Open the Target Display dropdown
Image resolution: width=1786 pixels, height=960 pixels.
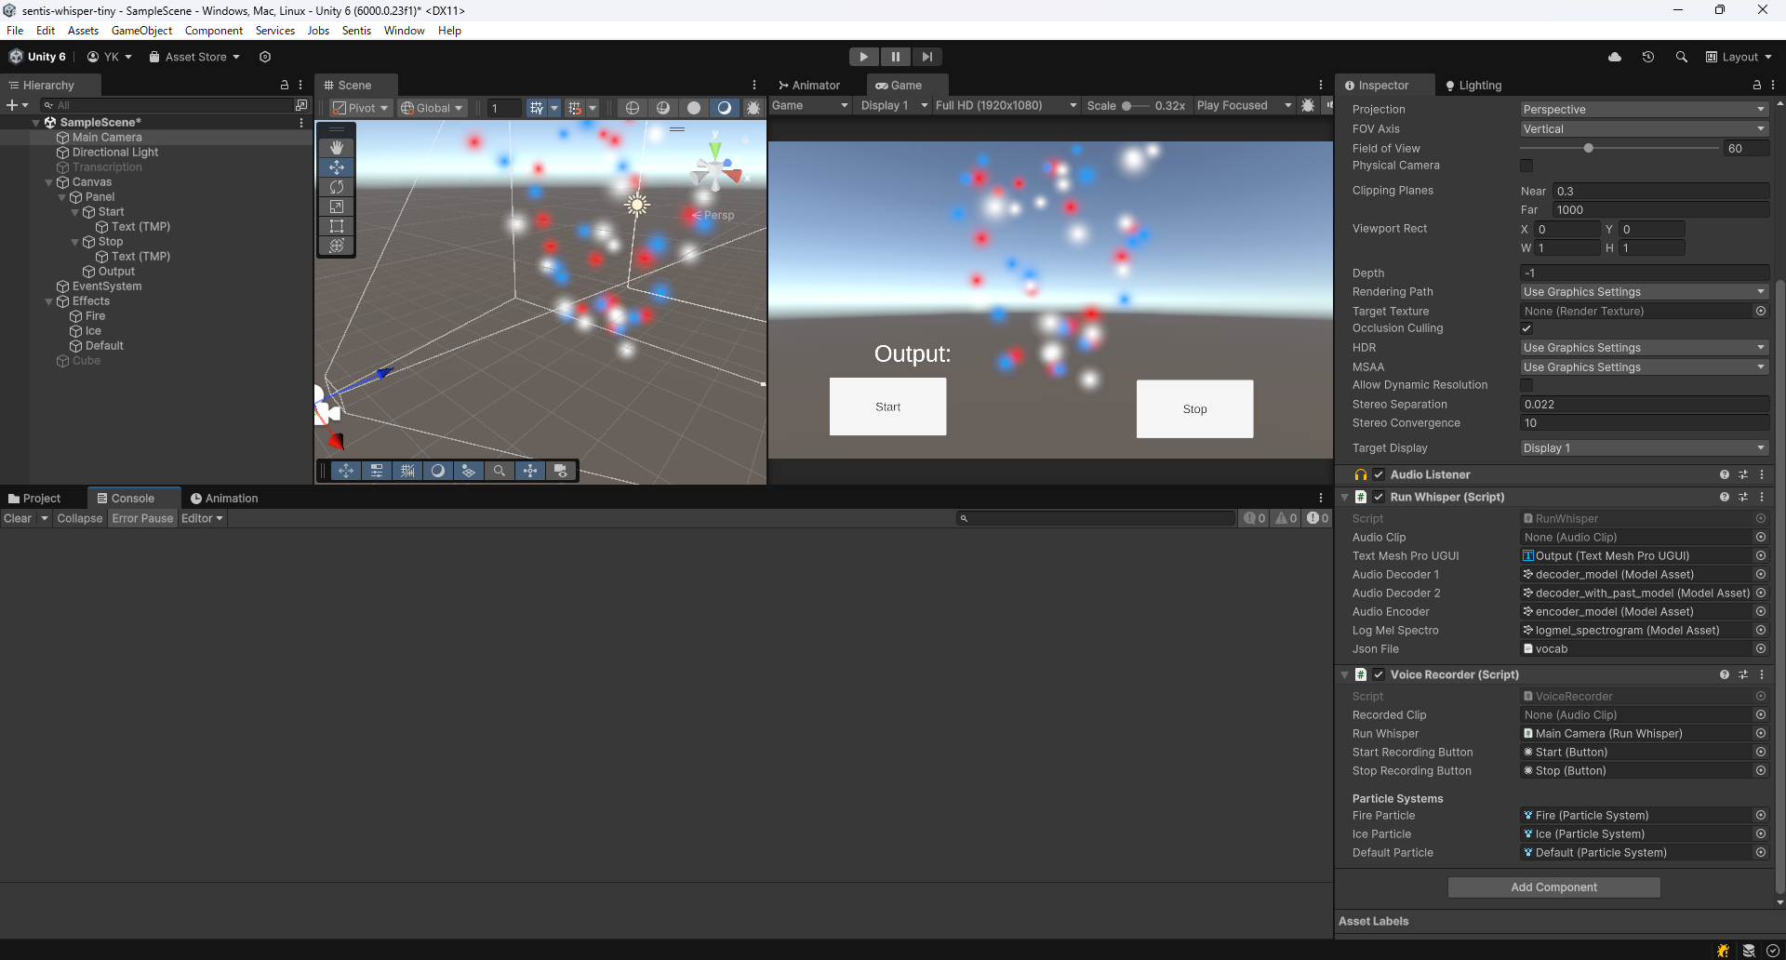1644,447
